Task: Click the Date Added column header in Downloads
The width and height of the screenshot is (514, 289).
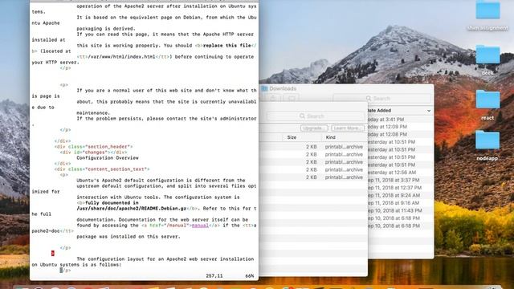Action: tap(380, 111)
